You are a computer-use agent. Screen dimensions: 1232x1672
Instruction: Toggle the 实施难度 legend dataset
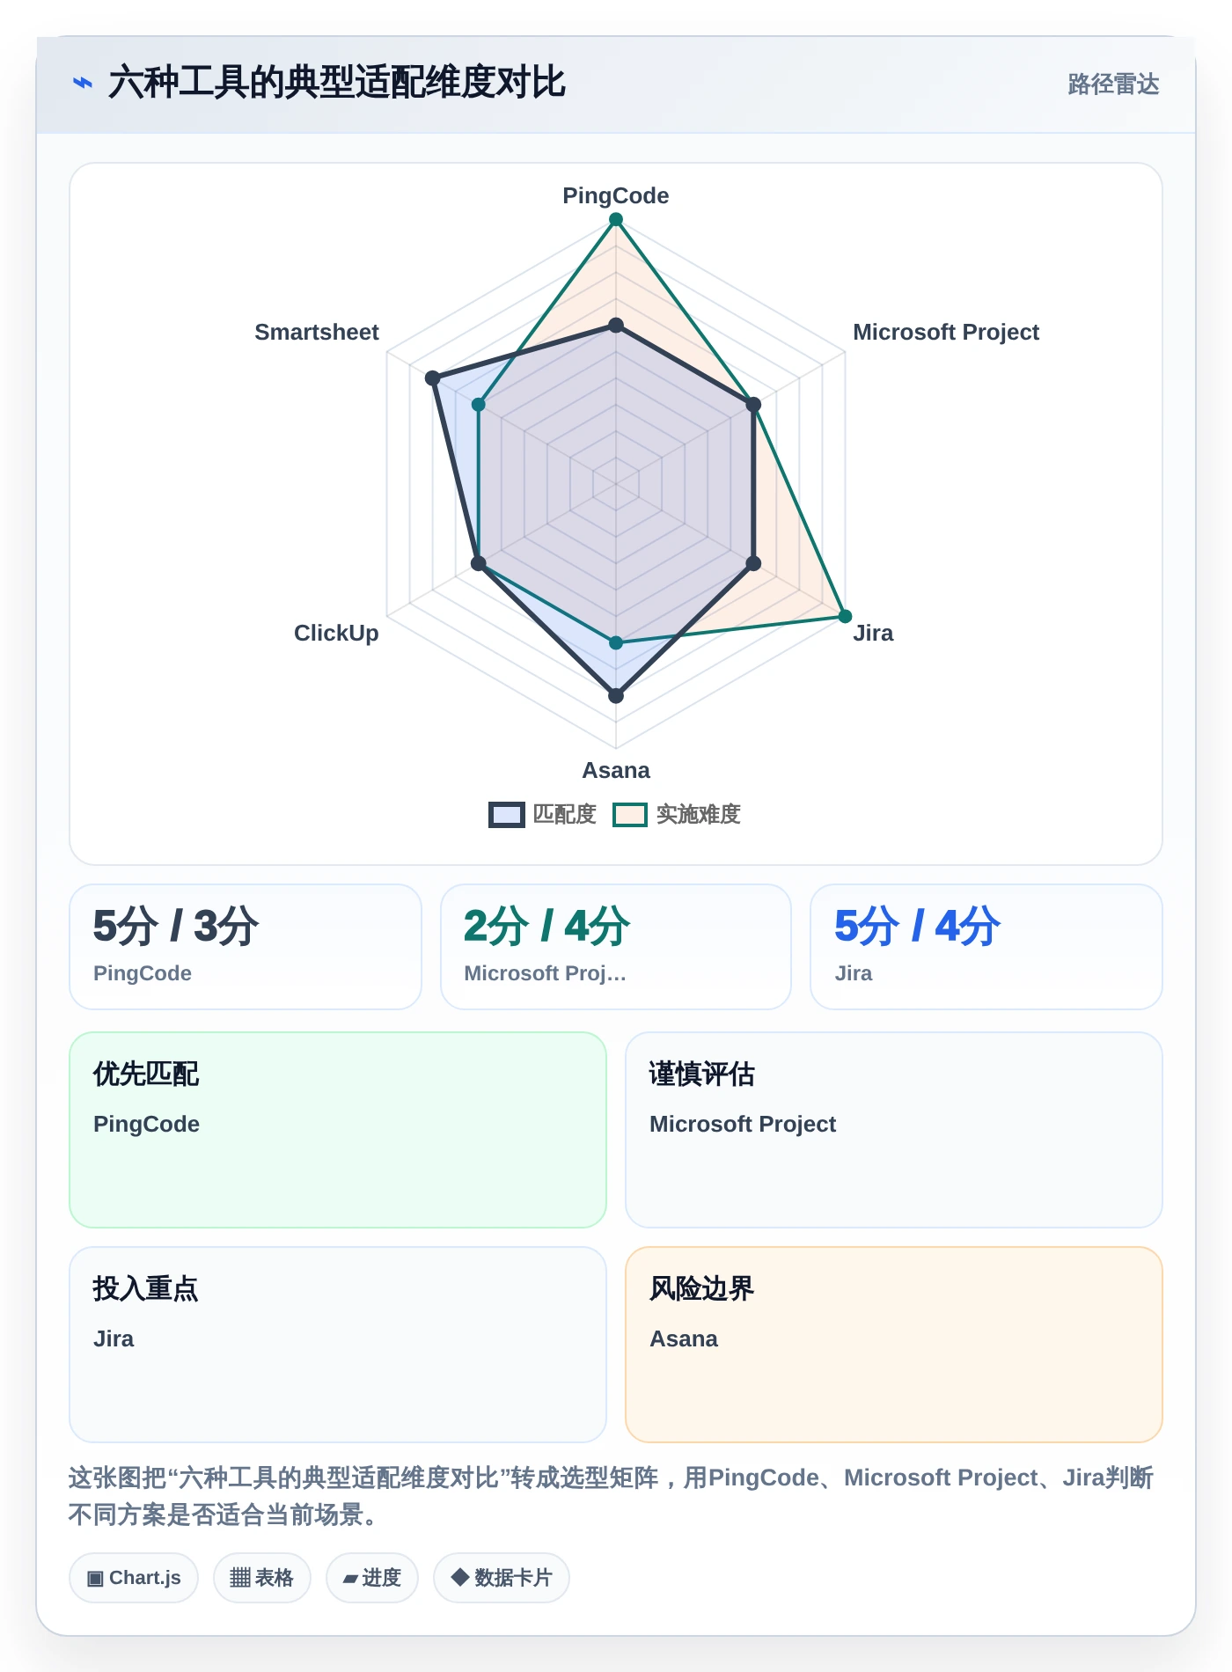point(677,814)
